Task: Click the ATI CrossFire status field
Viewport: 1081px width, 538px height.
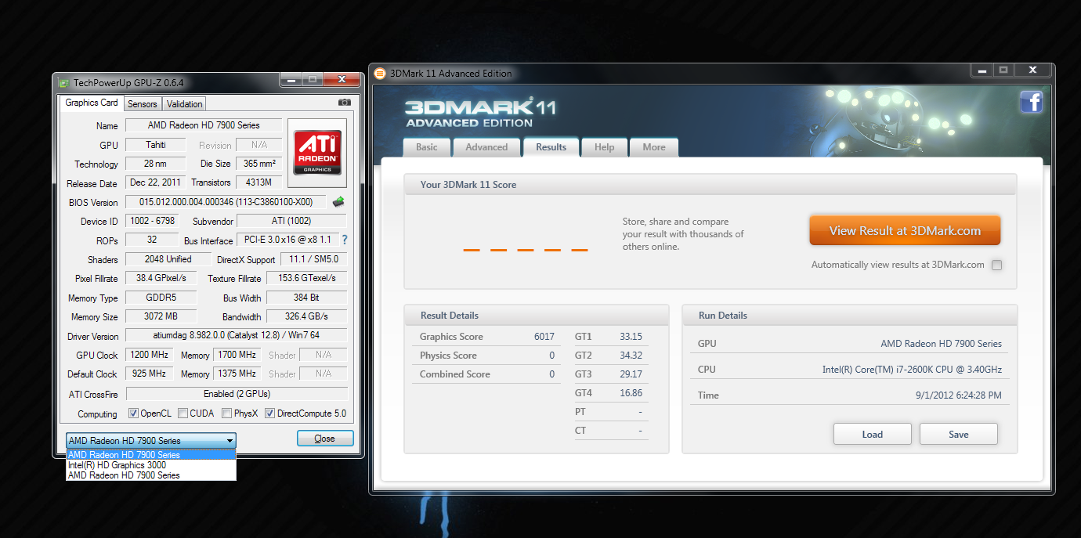Action: 236,394
